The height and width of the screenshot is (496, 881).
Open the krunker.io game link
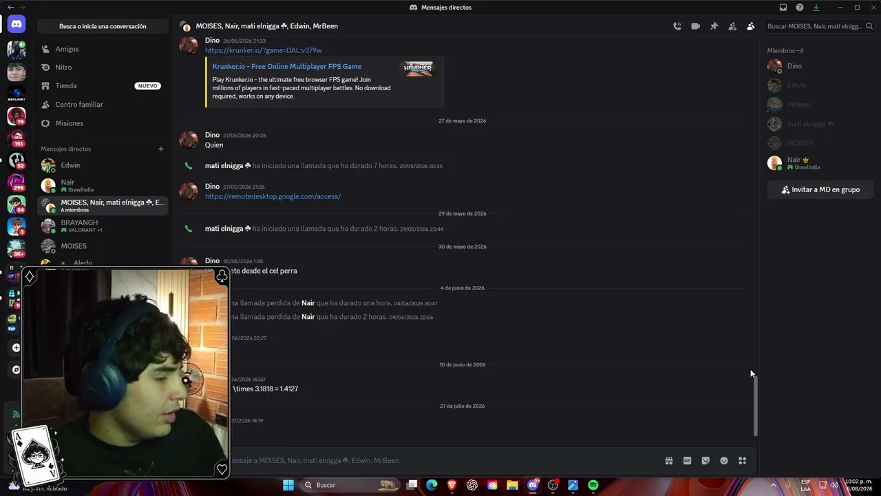pyautogui.click(x=263, y=50)
